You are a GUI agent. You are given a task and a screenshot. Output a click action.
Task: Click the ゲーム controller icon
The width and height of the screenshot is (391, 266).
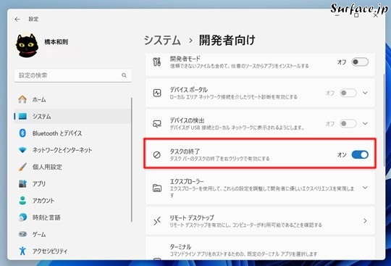(x=22, y=234)
